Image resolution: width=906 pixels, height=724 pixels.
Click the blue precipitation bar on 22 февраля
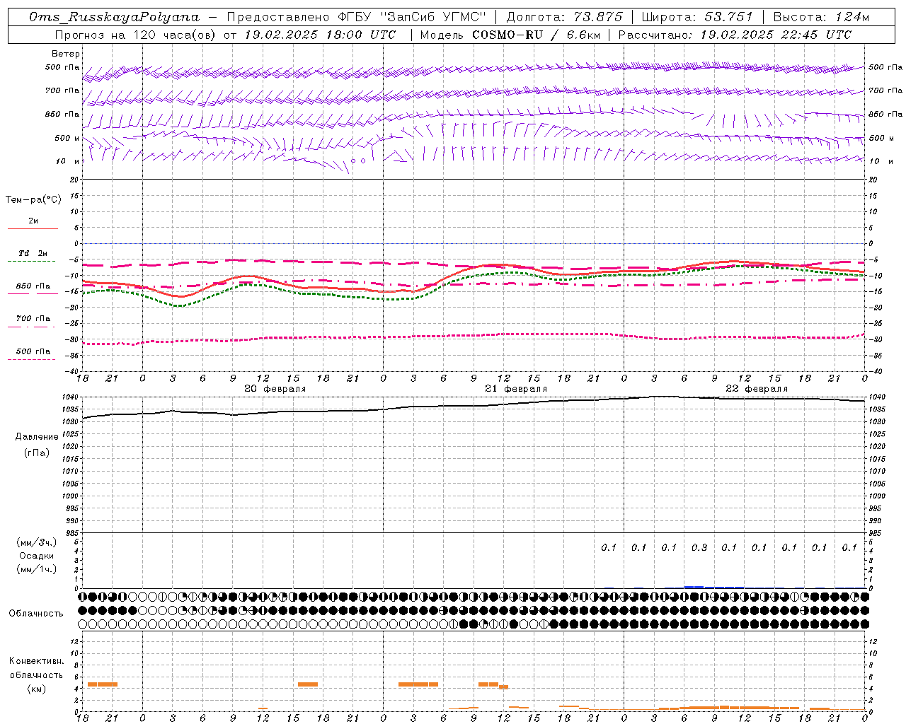coord(714,587)
